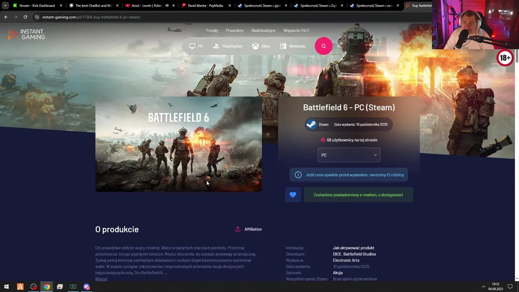Click the 68 użytkownicy na tej stronie text
This screenshot has height=292, width=519.
pos(352,140)
